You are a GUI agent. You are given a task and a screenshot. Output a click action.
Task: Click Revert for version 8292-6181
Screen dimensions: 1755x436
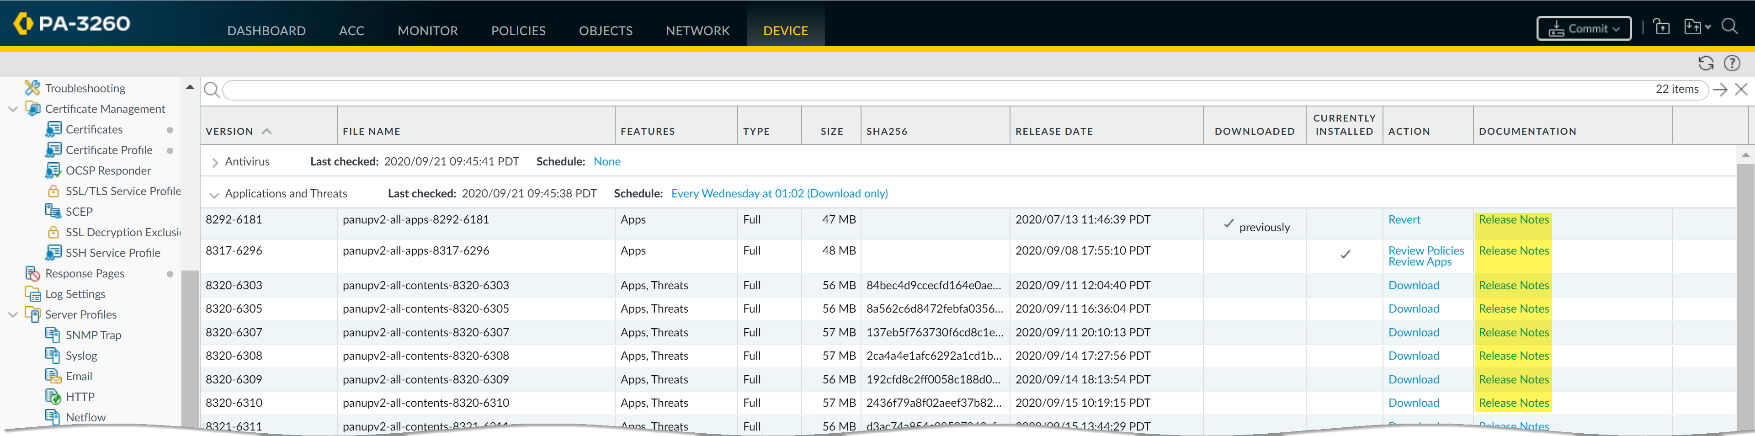pyautogui.click(x=1404, y=219)
